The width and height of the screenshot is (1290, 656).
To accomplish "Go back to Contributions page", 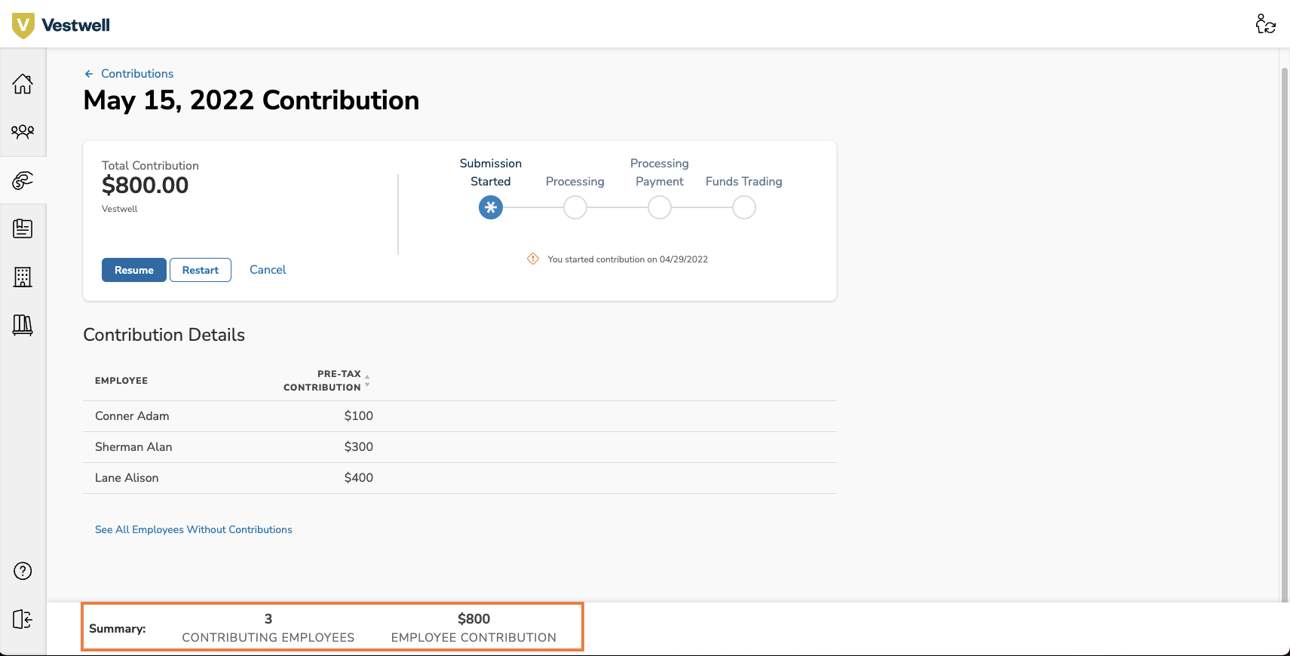I will click(x=136, y=74).
